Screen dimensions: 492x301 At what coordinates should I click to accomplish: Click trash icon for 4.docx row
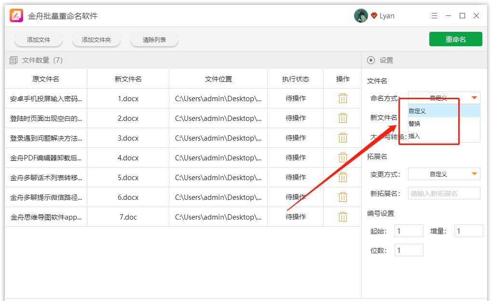pos(342,157)
